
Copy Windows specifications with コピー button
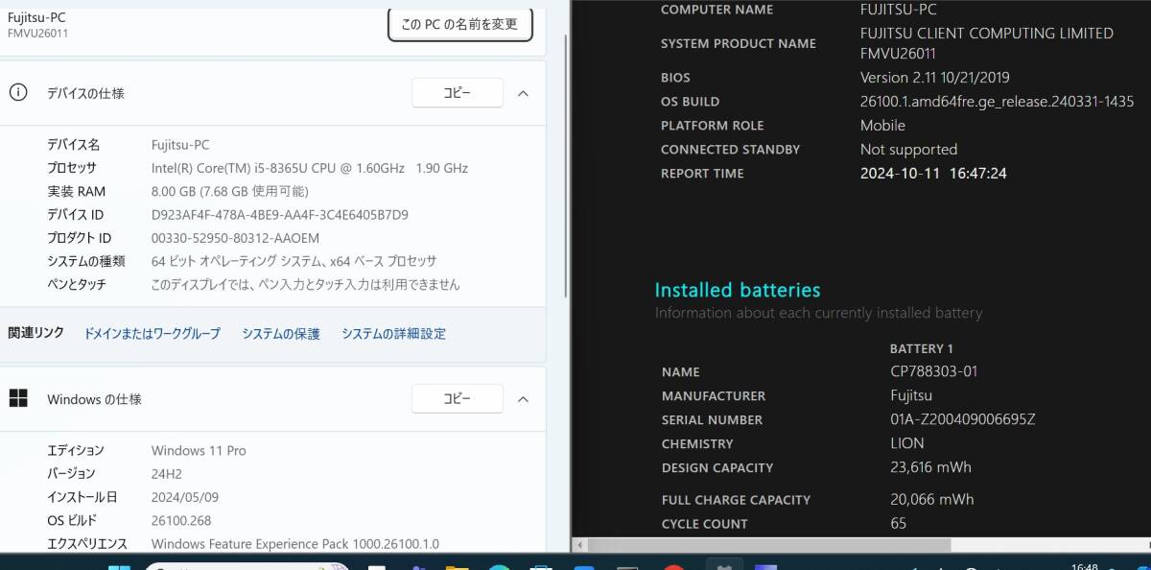[458, 399]
